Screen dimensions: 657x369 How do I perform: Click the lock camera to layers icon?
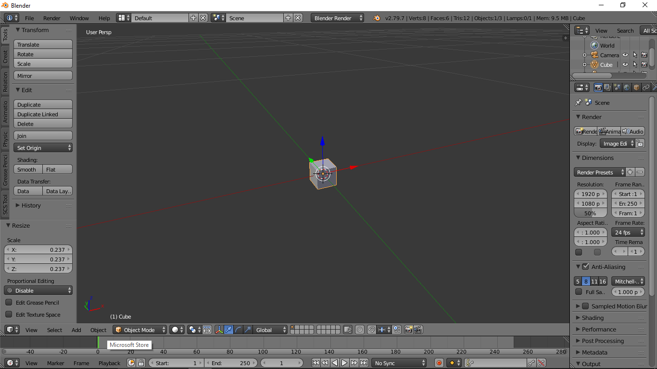click(348, 330)
